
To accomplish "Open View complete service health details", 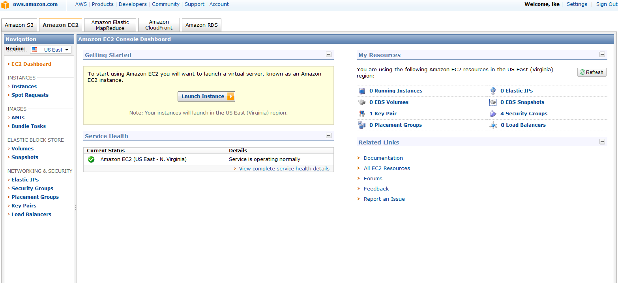I will [284, 169].
